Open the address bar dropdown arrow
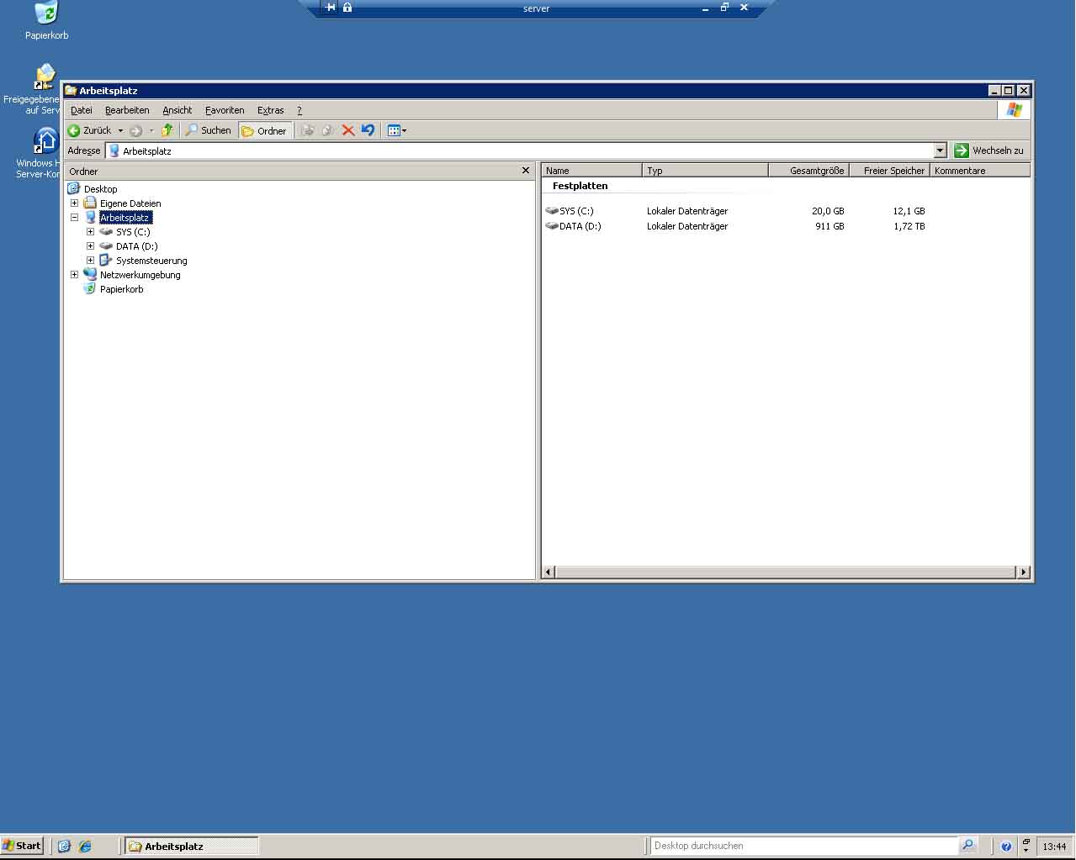The image size is (1076, 860). coord(941,150)
